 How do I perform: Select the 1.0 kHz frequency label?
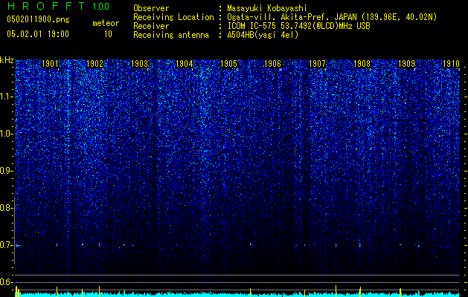click(7, 134)
